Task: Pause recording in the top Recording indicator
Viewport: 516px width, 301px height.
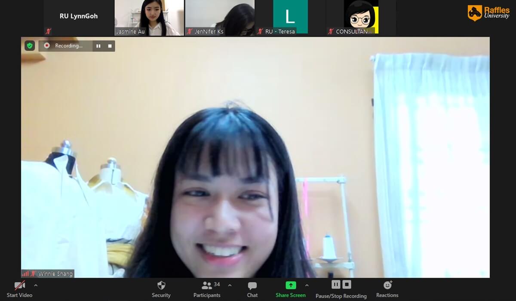Action: coord(98,46)
